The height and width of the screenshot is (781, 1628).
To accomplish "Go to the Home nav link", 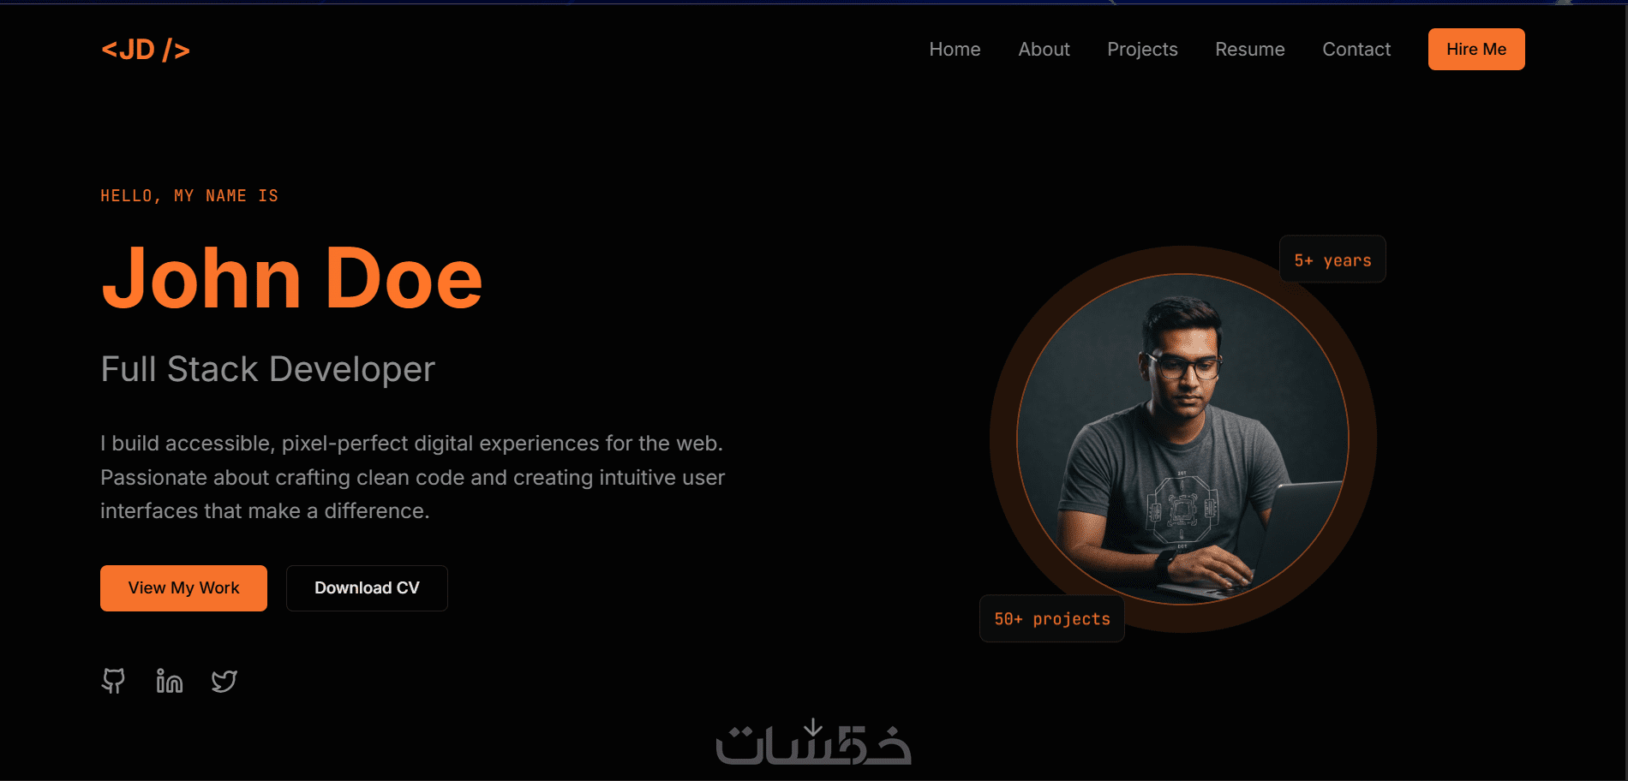I will [x=955, y=50].
